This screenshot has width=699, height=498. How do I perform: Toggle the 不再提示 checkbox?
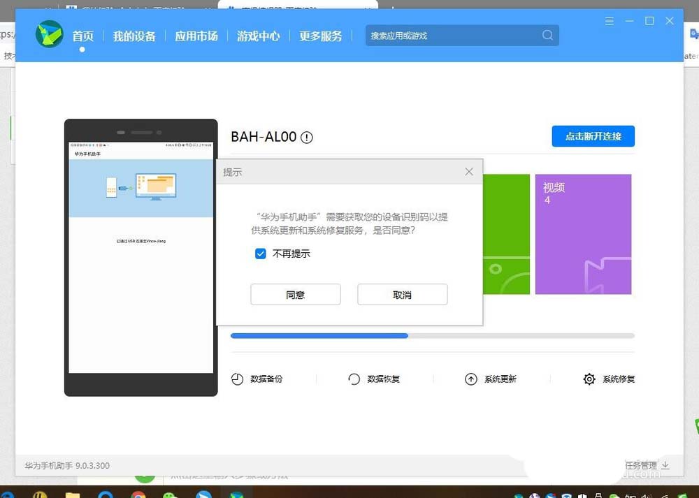click(x=260, y=254)
